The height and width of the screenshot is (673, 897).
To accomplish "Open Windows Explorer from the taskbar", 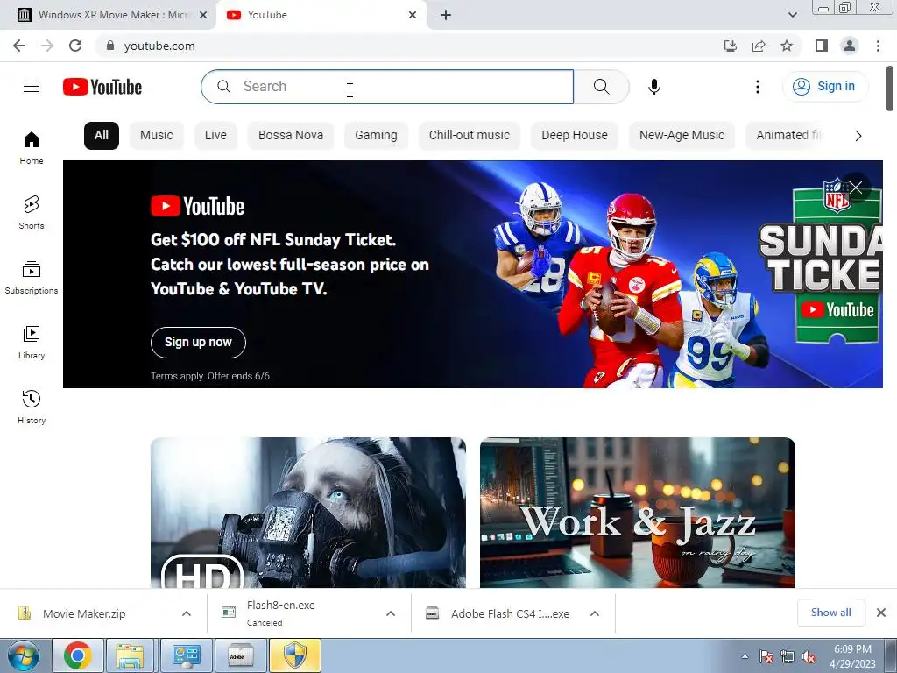I will (130, 655).
